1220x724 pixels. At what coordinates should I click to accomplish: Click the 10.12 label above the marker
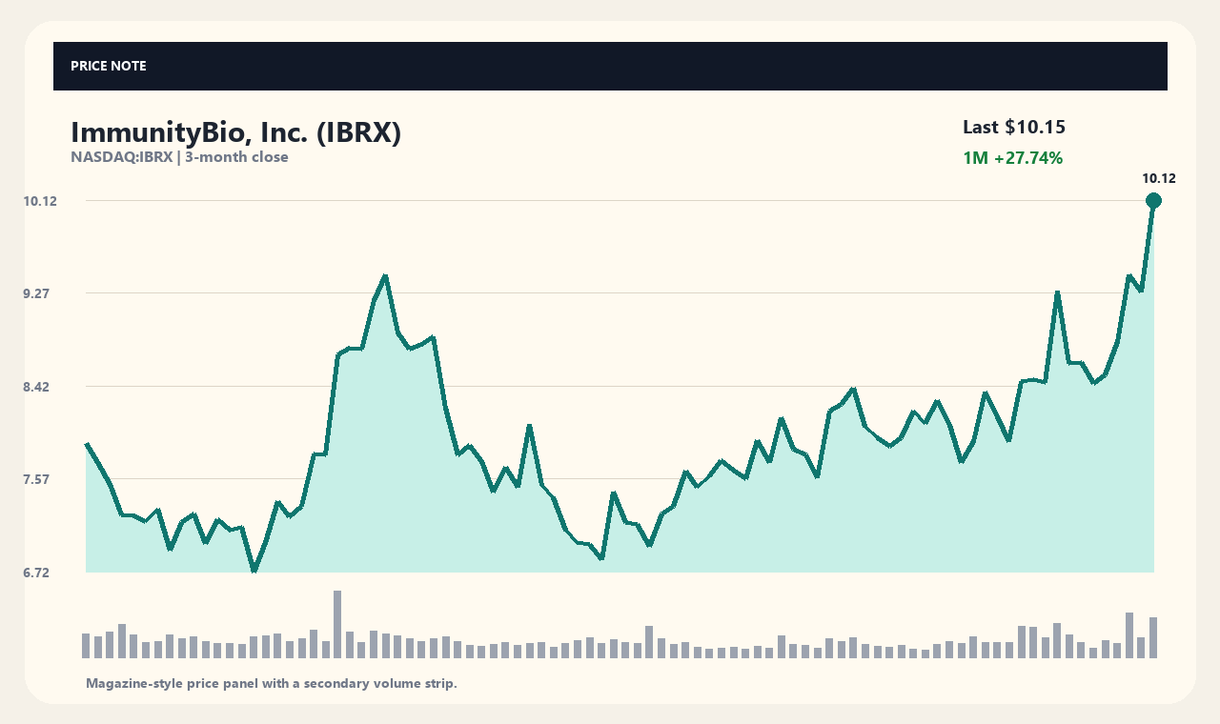pos(1159,178)
